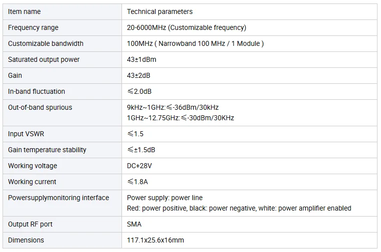Screen dimensions: 381x252
Task: Select the 43±1dBm value
Action: point(141,60)
